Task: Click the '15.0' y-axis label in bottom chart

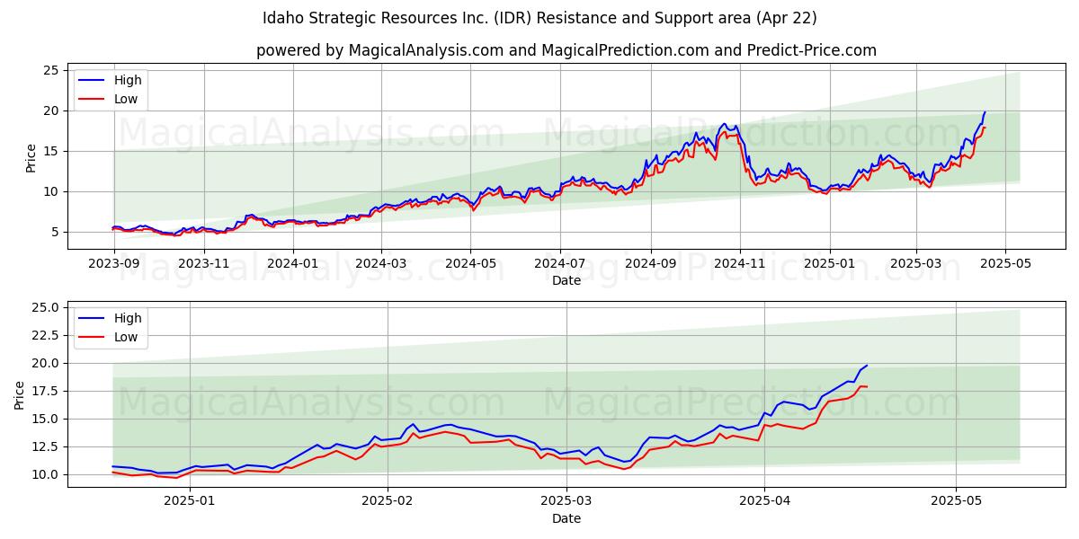Action: coord(47,419)
